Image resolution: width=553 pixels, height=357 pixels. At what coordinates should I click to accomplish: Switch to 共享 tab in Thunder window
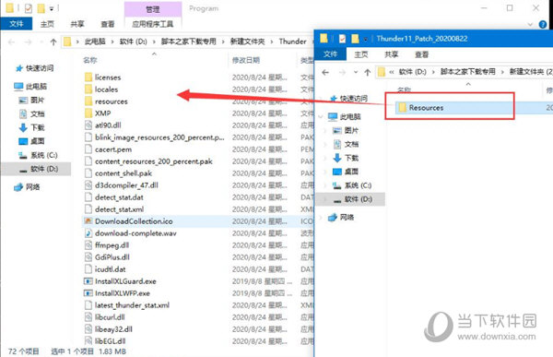click(x=77, y=24)
